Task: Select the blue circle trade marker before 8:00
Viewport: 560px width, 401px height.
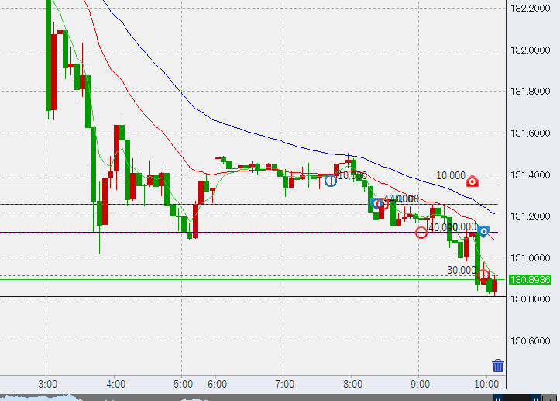Action: point(331,181)
